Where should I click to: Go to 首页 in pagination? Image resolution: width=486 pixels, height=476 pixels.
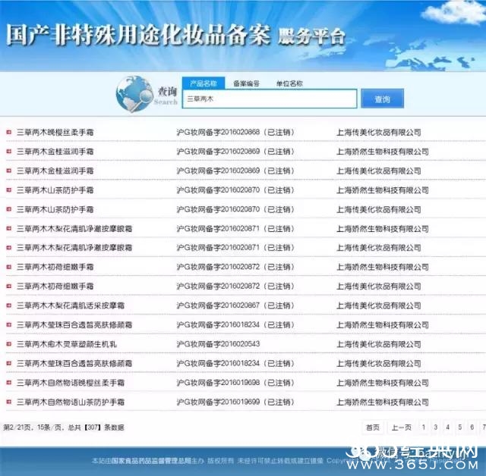372,427
